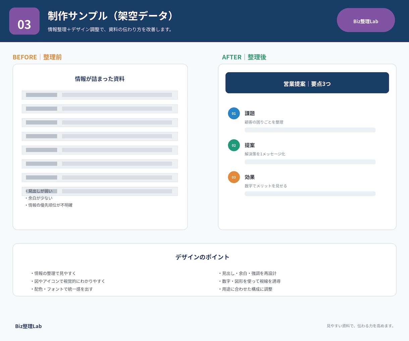Click the 効果 item title
Image resolution: width=409 pixels, height=341 pixels.
[250, 177]
